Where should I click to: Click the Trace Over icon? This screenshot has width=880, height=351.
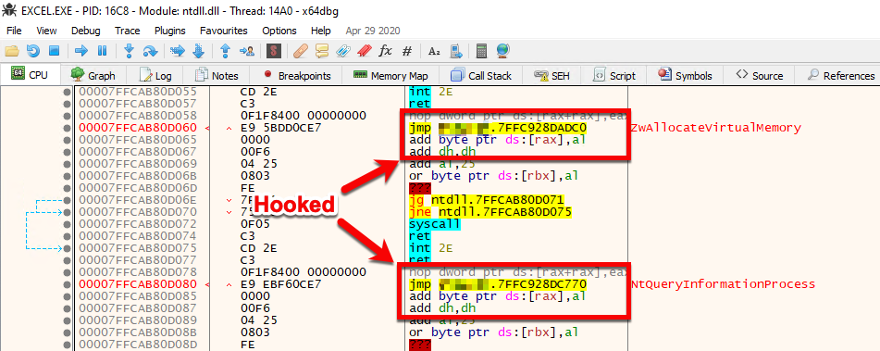199,51
